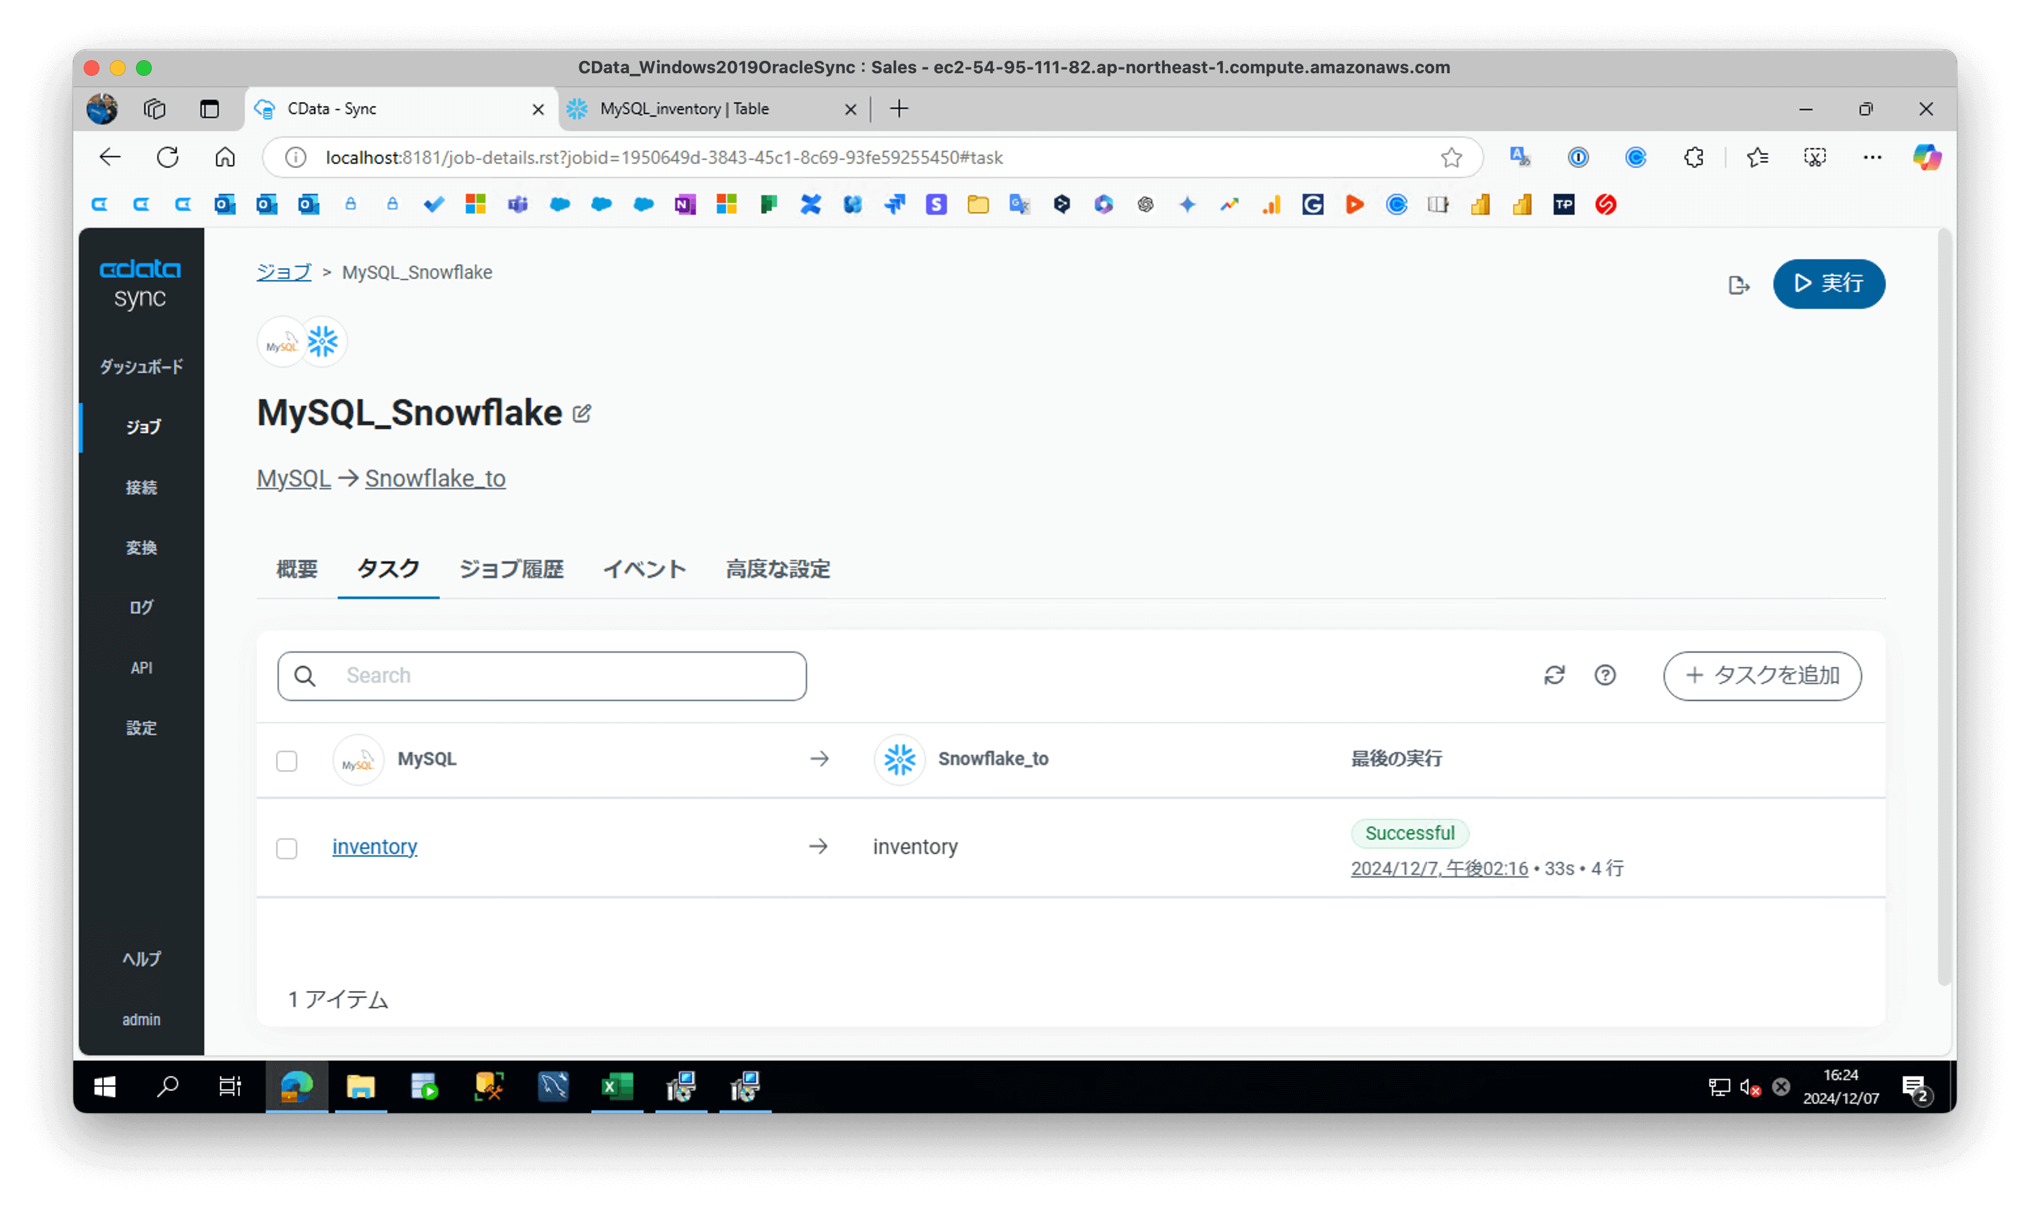Reload the page with browser refresh icon
This screenshot has height=1210, width=2030.
pyautogui.click(x=168, y=158)
